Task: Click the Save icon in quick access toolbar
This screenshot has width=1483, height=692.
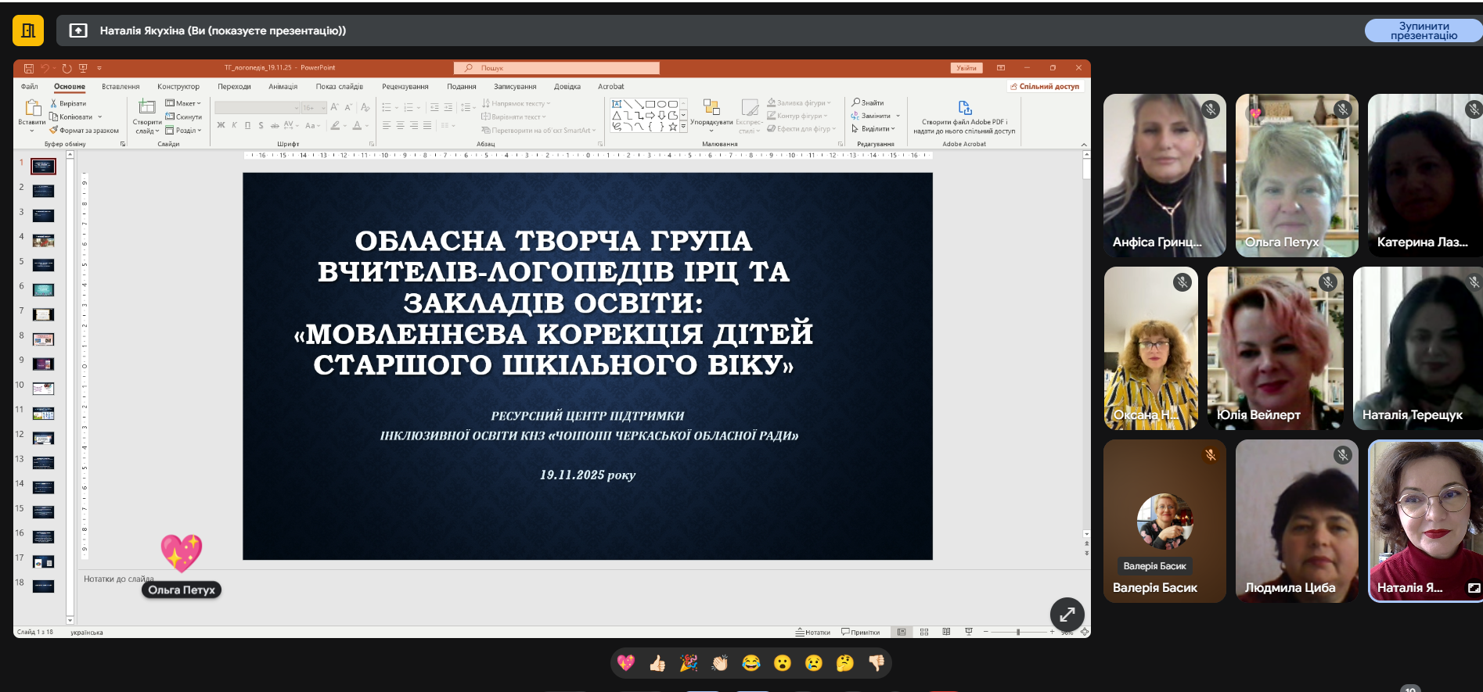Action: pyautogui.click(x=29, y=68)
